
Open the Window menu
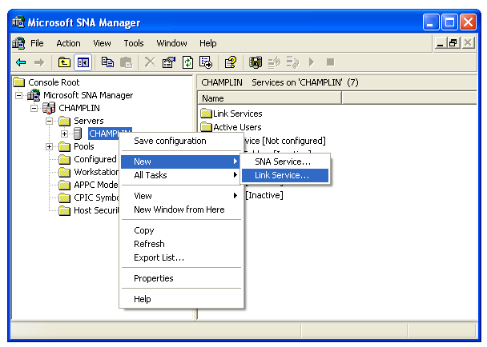pos(171,43)
